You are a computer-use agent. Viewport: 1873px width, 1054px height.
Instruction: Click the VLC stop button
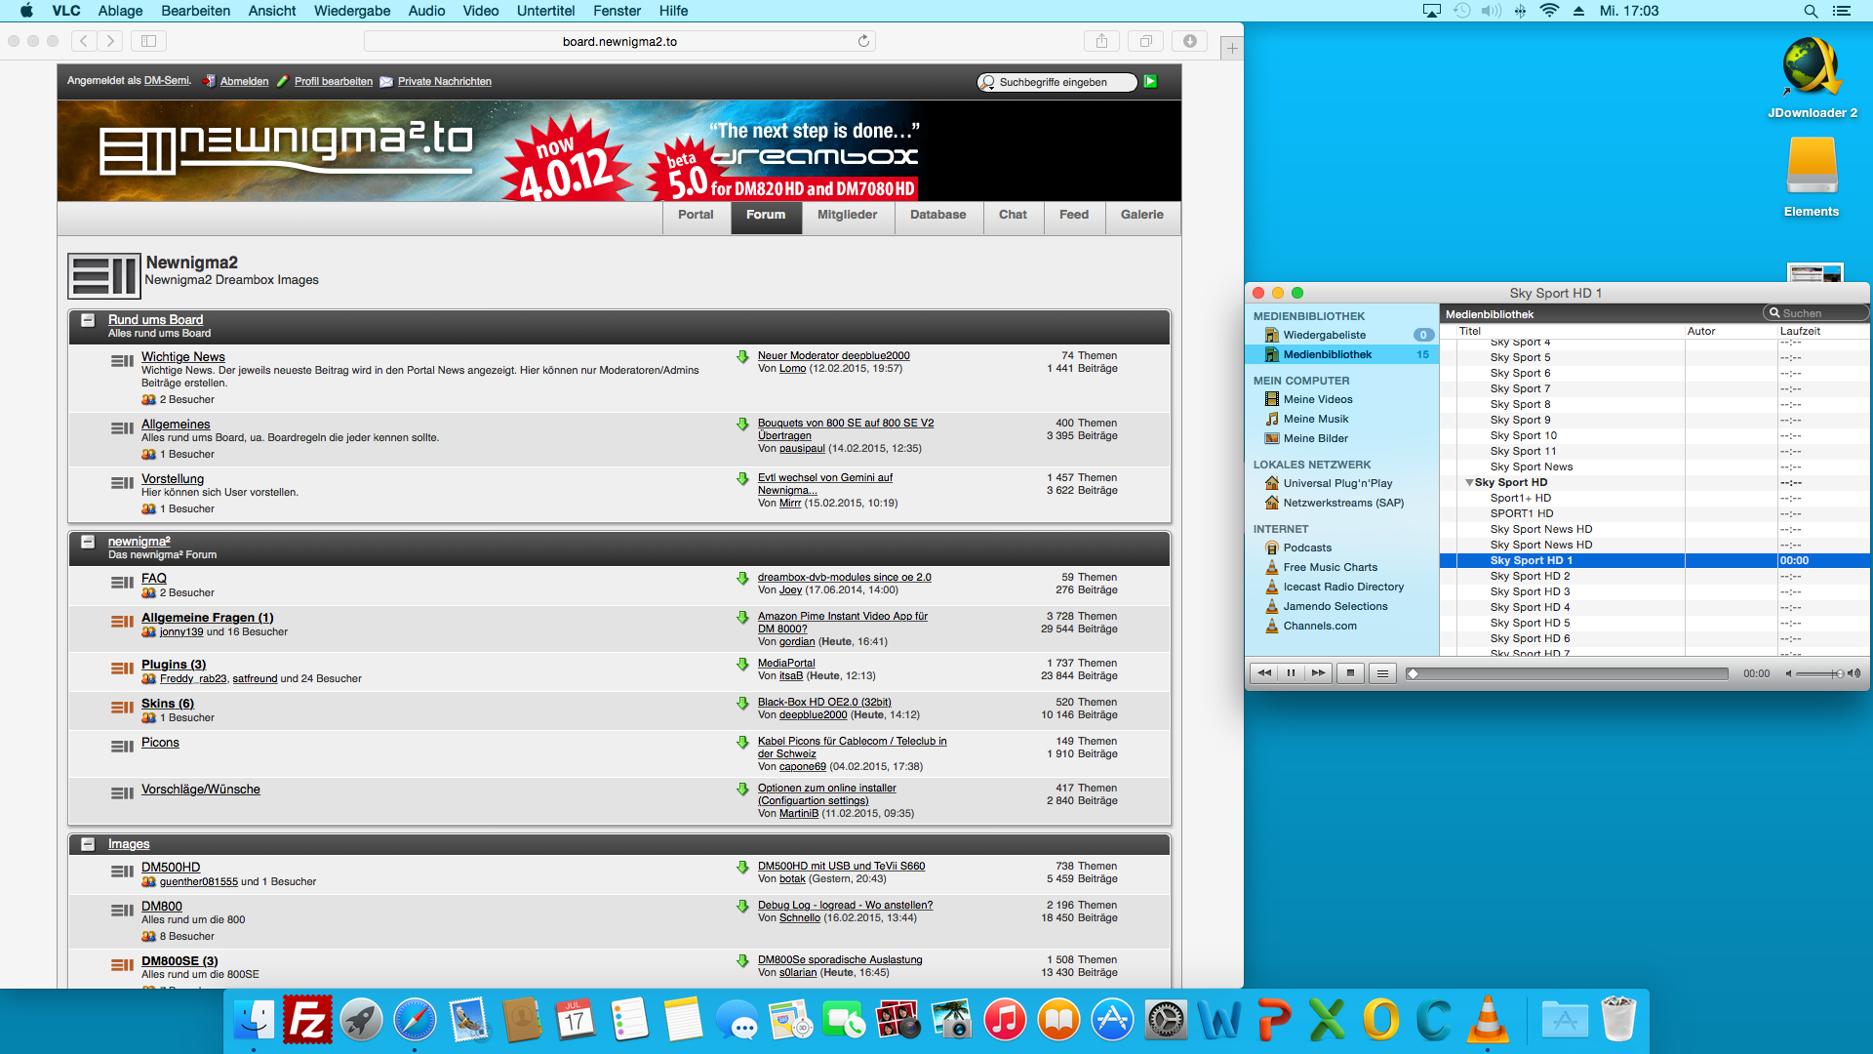tap(1350, 673)
